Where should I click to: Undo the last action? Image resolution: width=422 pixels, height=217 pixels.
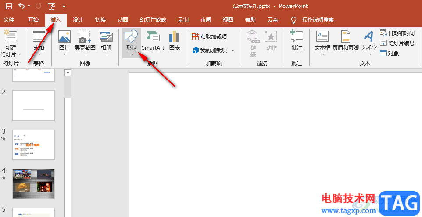point(21,6)
